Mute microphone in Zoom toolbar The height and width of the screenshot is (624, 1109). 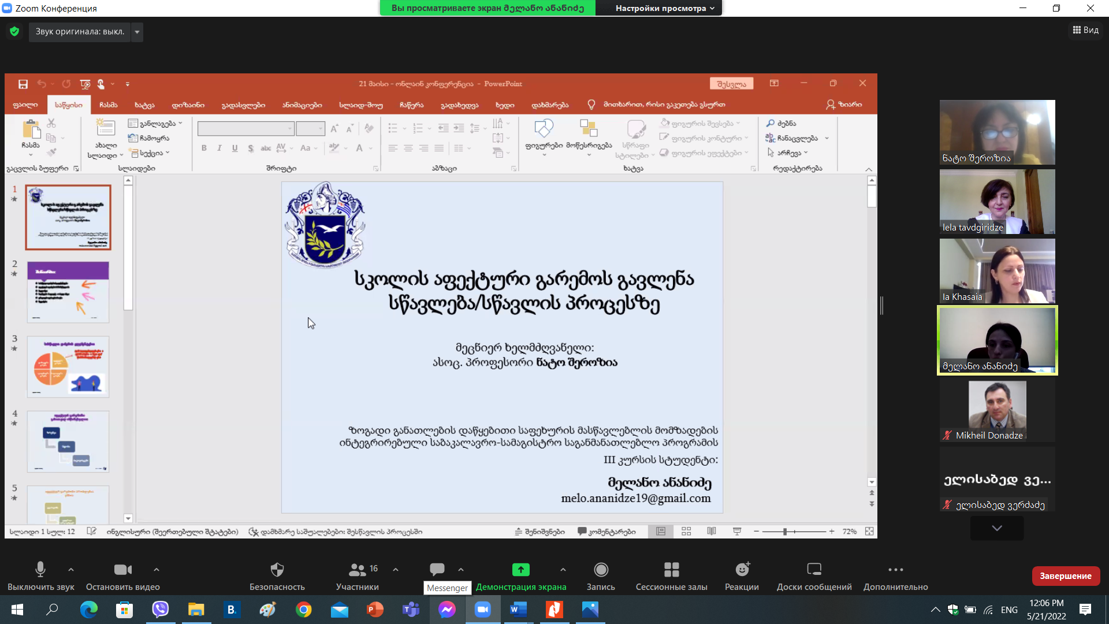coord(40,570)
